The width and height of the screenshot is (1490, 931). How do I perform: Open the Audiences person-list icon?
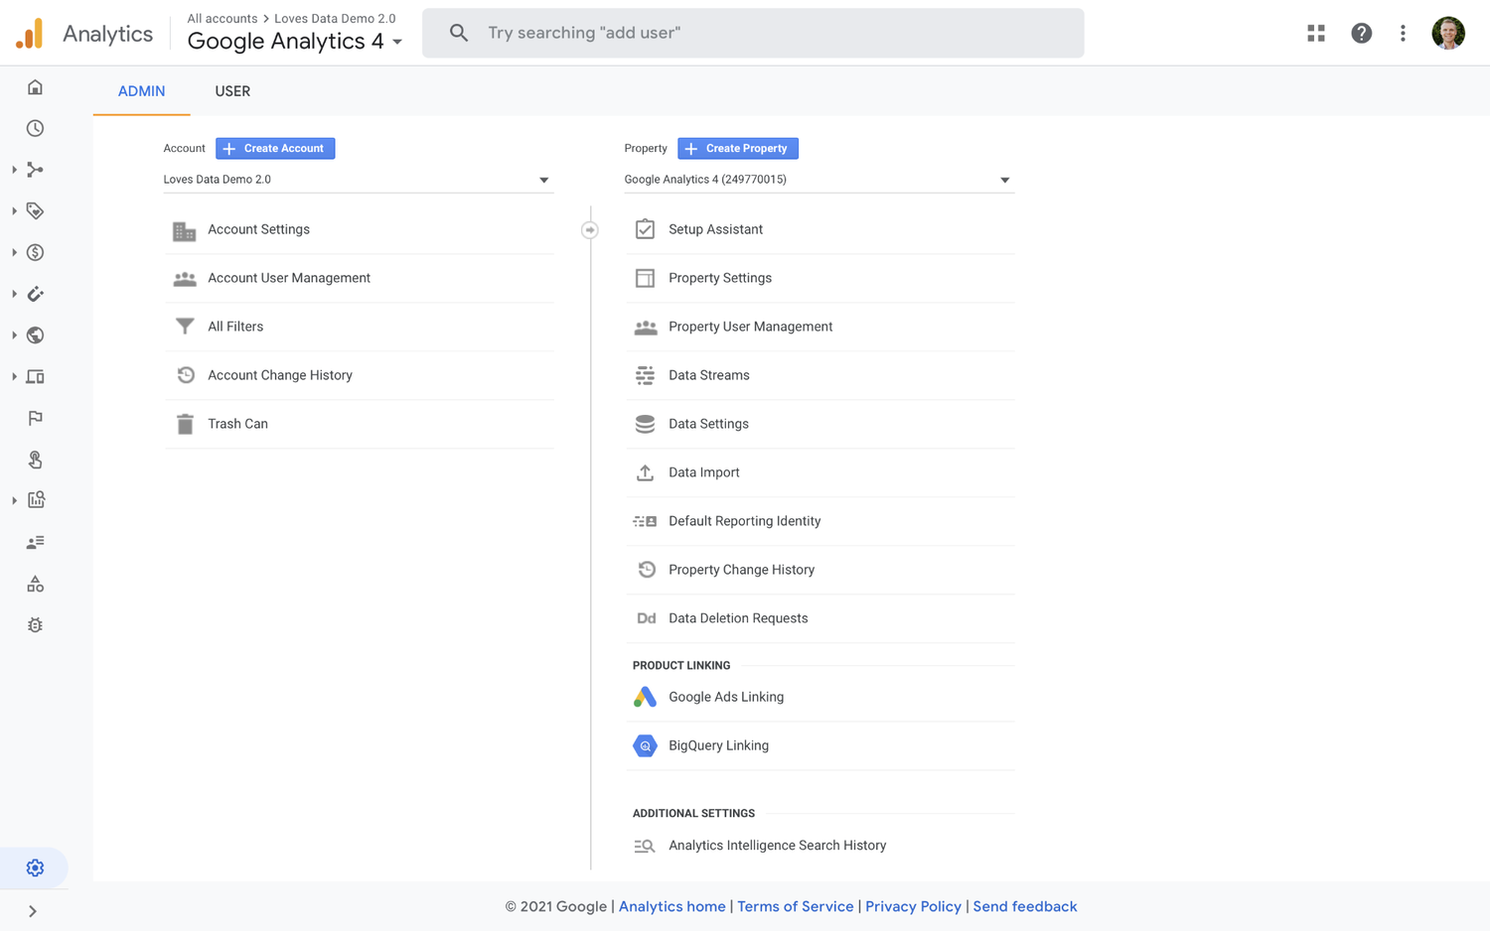(x=35, y=542)
